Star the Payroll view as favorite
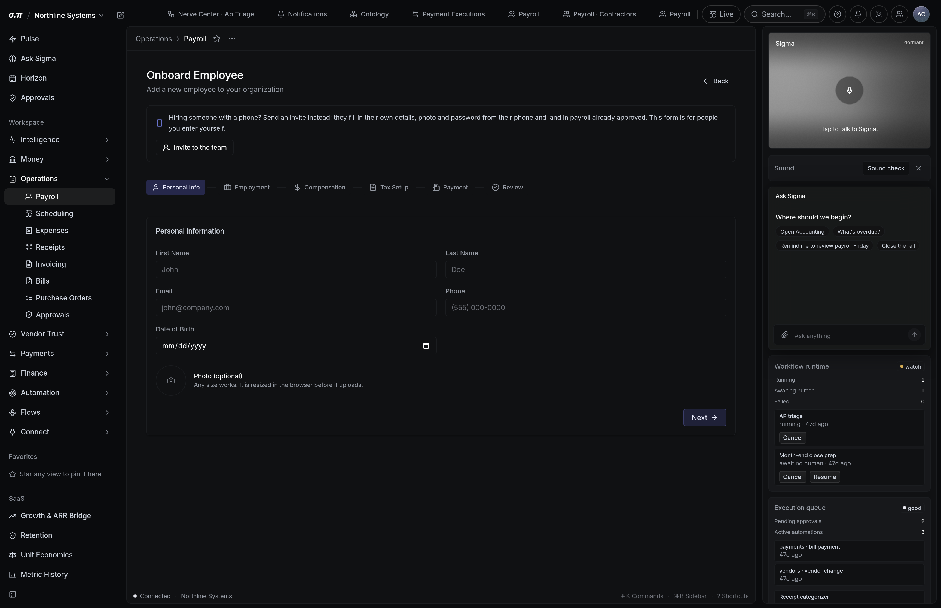 pos(216,39)
